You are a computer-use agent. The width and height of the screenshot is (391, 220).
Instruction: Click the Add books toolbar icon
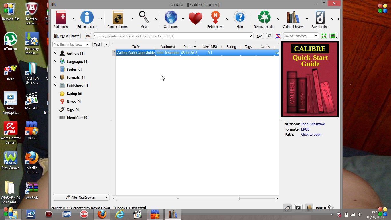point(61,17)
